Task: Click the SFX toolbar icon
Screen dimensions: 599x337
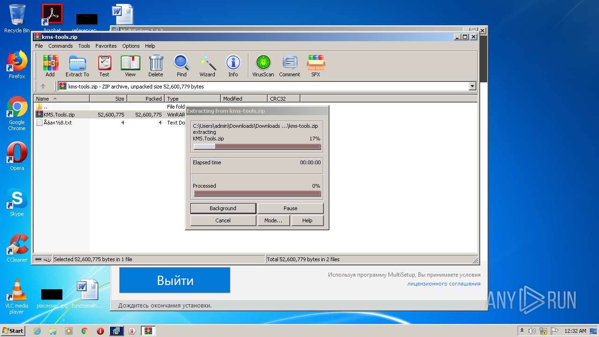Action: pyautogui.click(x=316, y=66)
